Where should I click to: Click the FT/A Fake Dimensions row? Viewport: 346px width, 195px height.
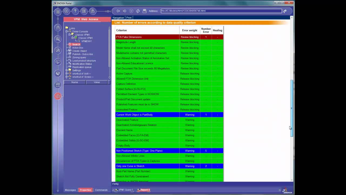(x=169, y=37)
